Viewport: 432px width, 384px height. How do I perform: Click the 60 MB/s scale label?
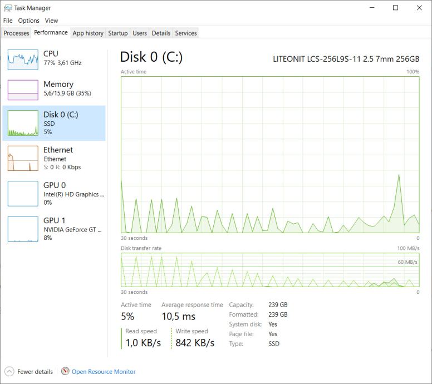click(x=407, y=262)
